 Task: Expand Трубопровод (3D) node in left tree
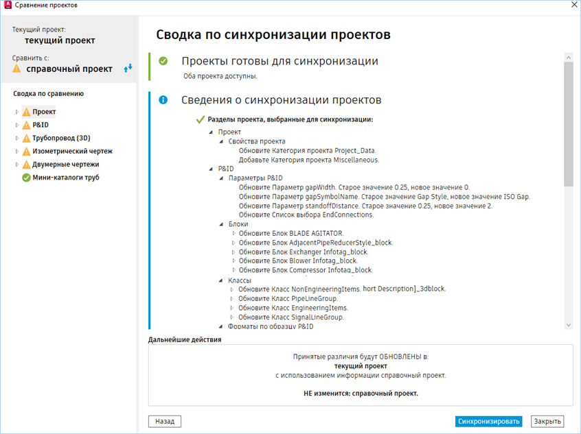[16, 138]
